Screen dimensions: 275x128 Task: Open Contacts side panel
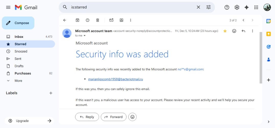point(269,60)
